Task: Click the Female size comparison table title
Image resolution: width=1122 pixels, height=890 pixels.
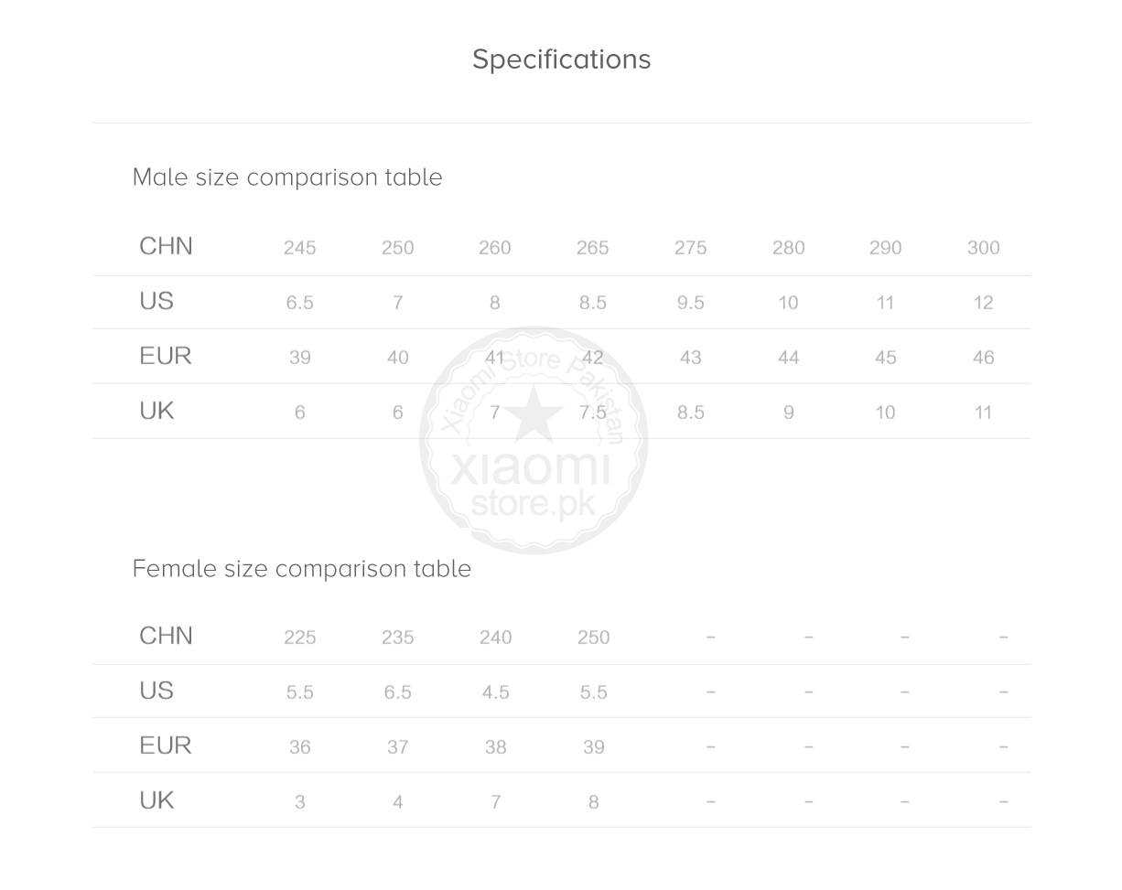Action: pos(302,569)
